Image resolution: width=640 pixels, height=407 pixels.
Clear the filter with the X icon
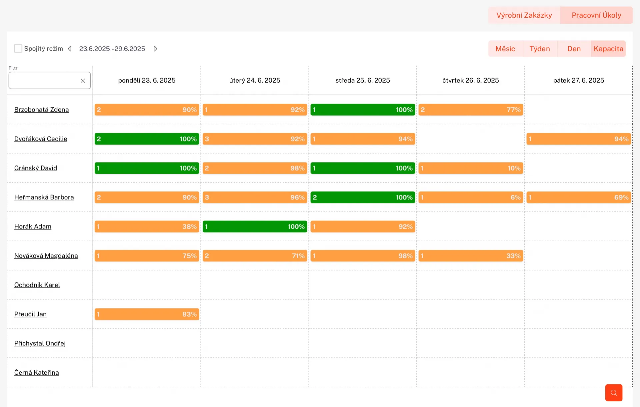point(83,81)
